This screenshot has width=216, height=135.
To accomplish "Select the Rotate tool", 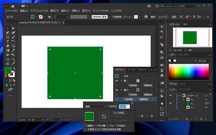I will click(x=13, y=42).
